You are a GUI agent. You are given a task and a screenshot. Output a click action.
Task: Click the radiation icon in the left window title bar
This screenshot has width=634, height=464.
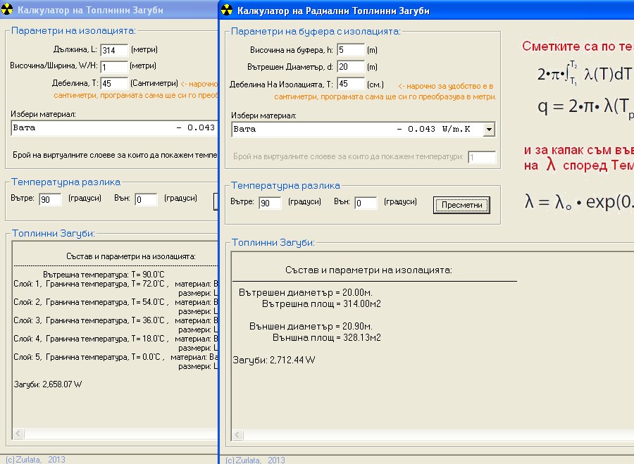click(7, 11)
